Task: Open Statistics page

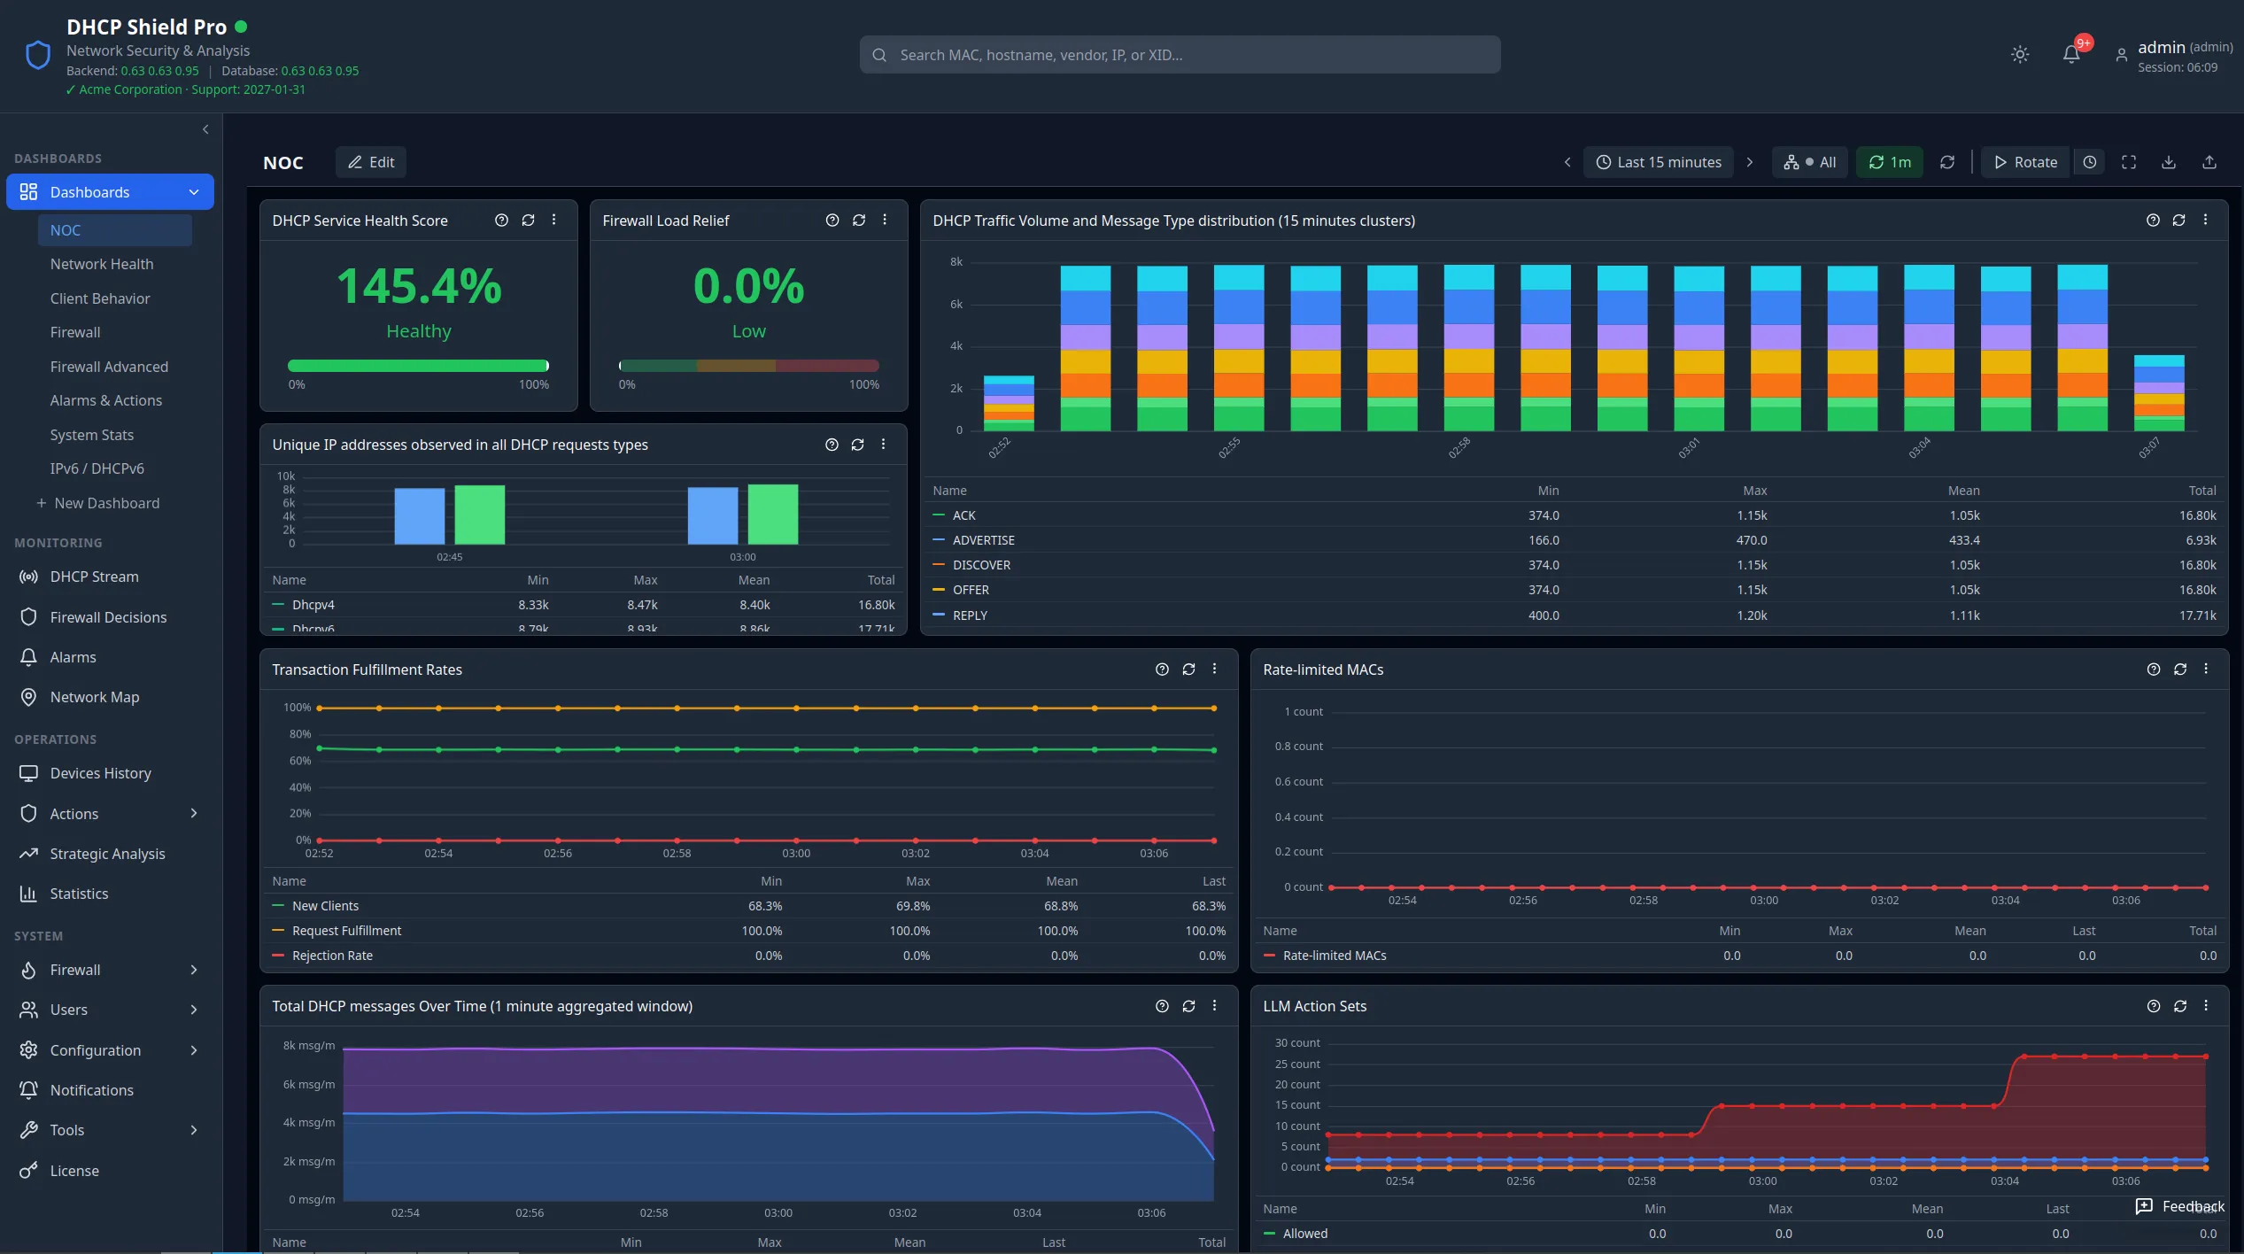Action: tap(110, 894)
